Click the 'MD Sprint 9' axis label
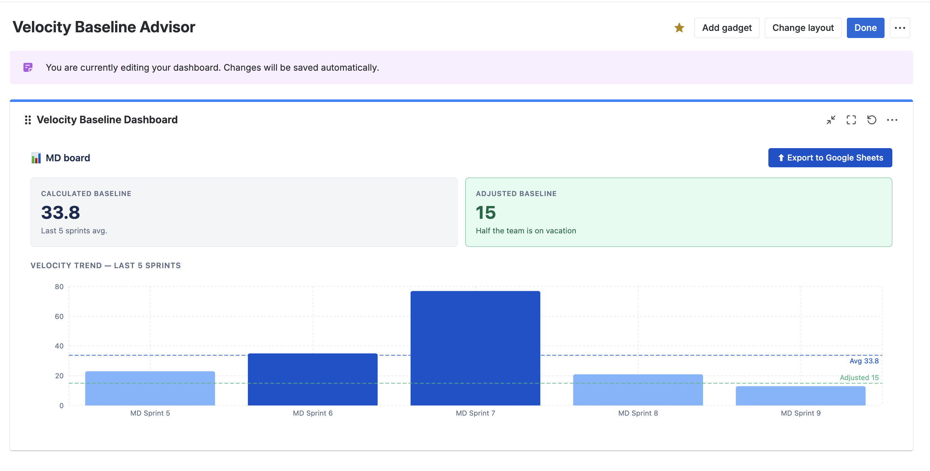 pyautogui.click(x=800, y=413)
